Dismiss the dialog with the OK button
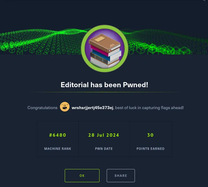Viewport: 208px width, 187px height. point(82,176)
